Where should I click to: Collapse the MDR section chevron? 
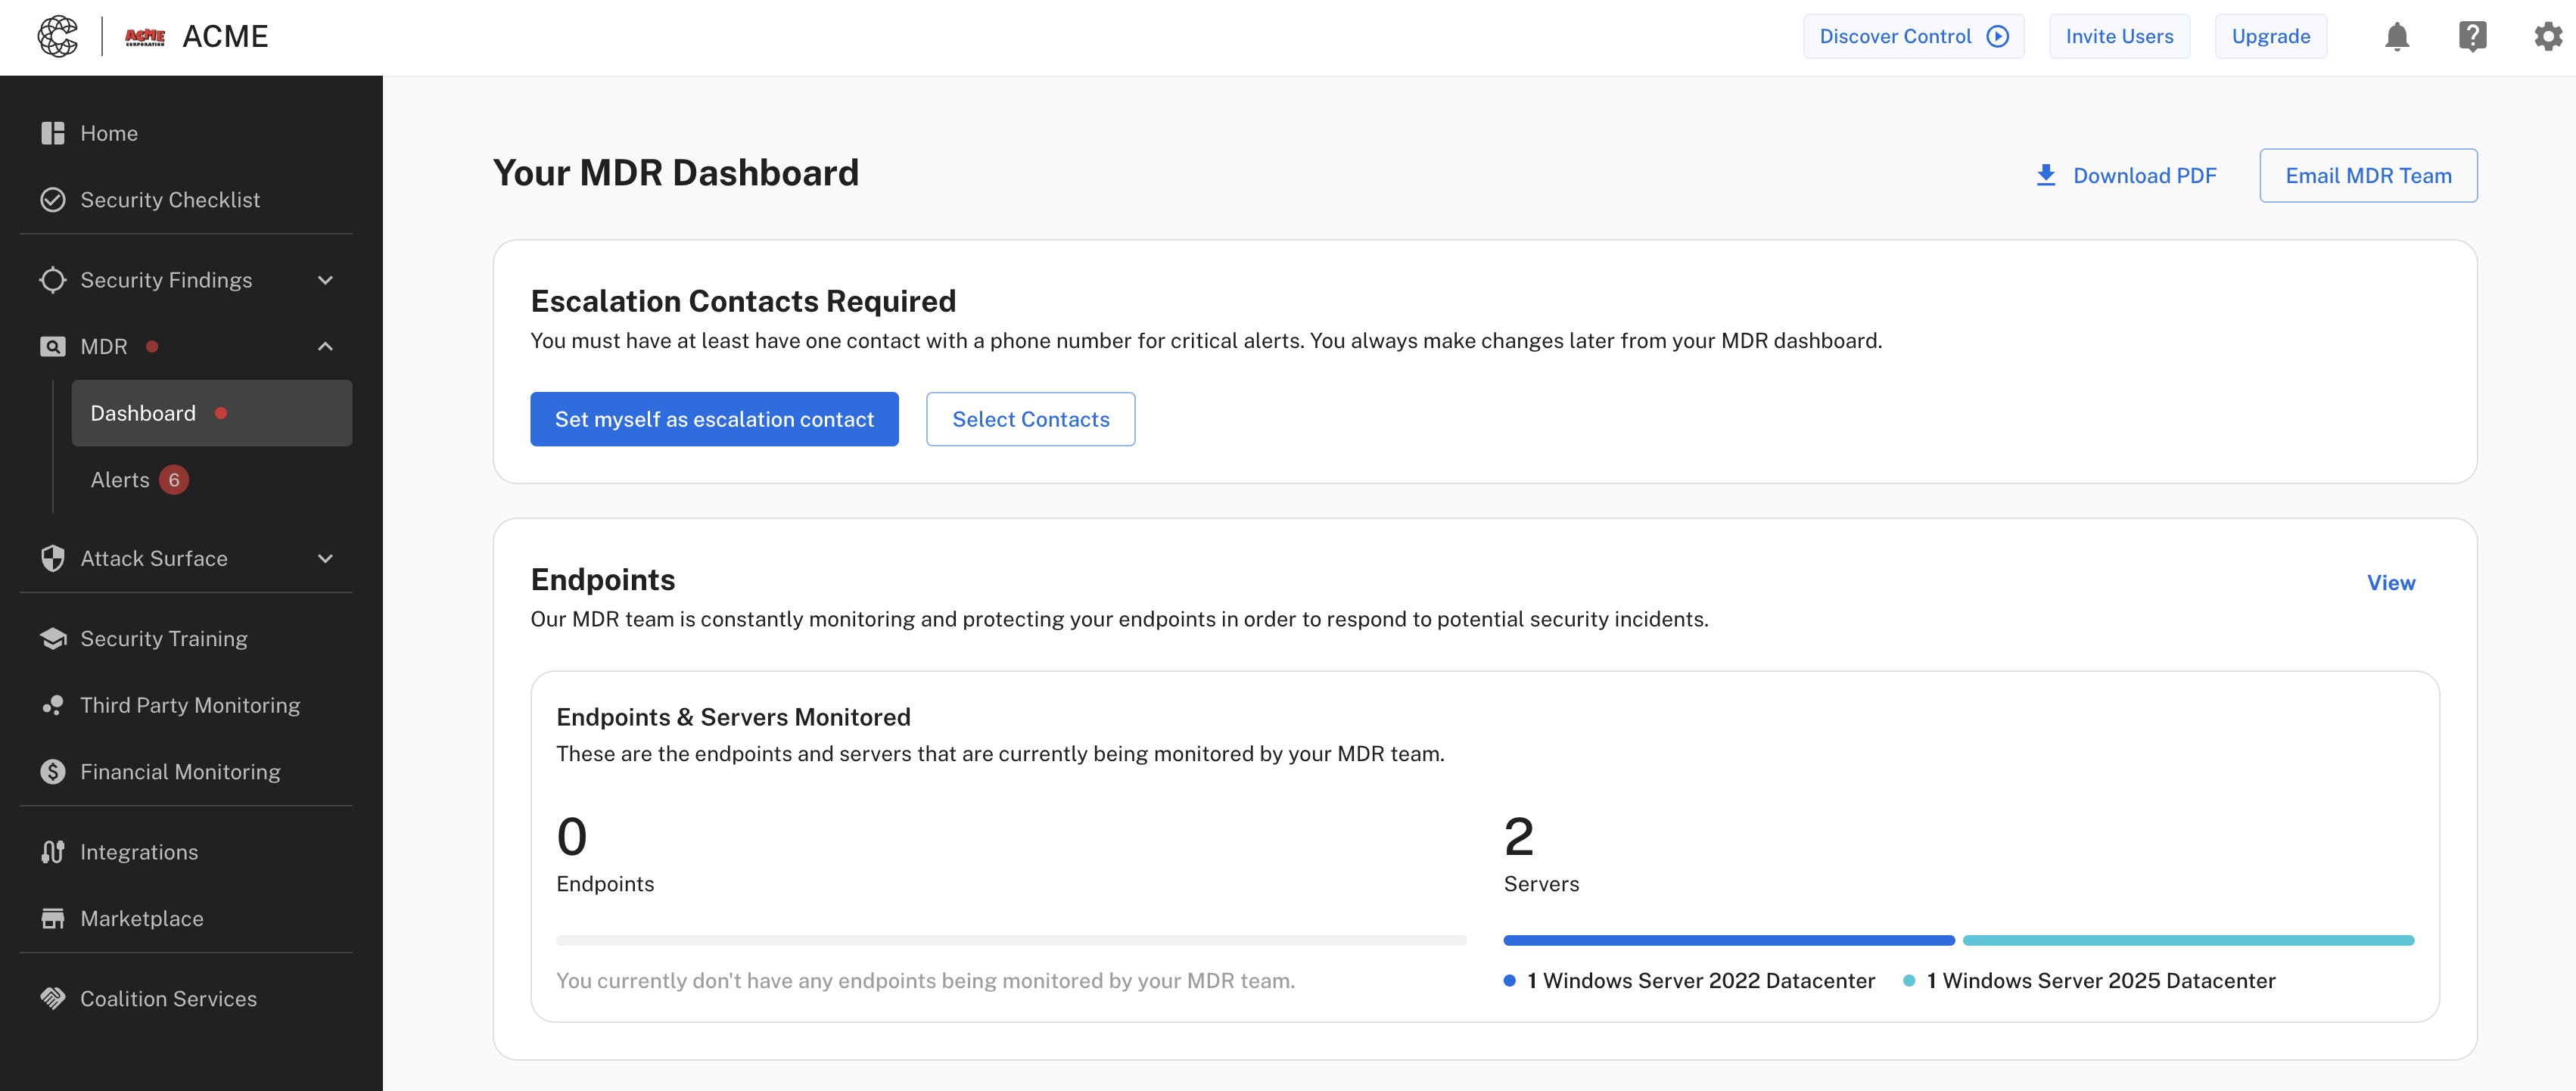325,347
